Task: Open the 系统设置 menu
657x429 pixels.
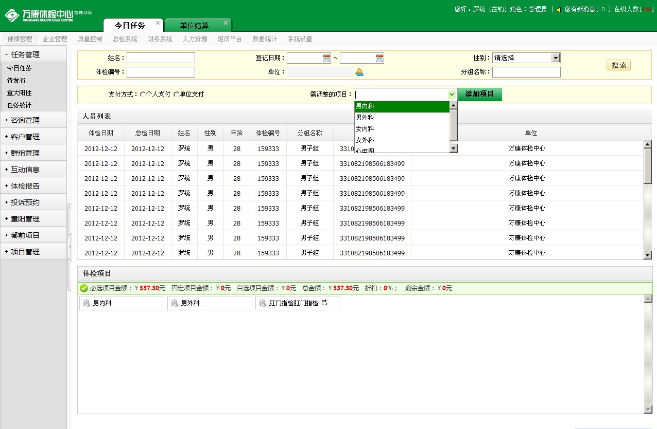Action: click(300, 39)
